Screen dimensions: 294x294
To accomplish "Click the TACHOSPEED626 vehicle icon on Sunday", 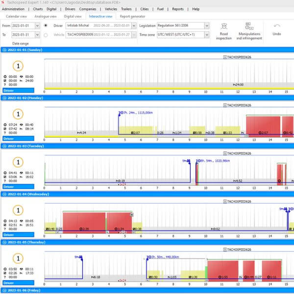I will click(225, 57).
